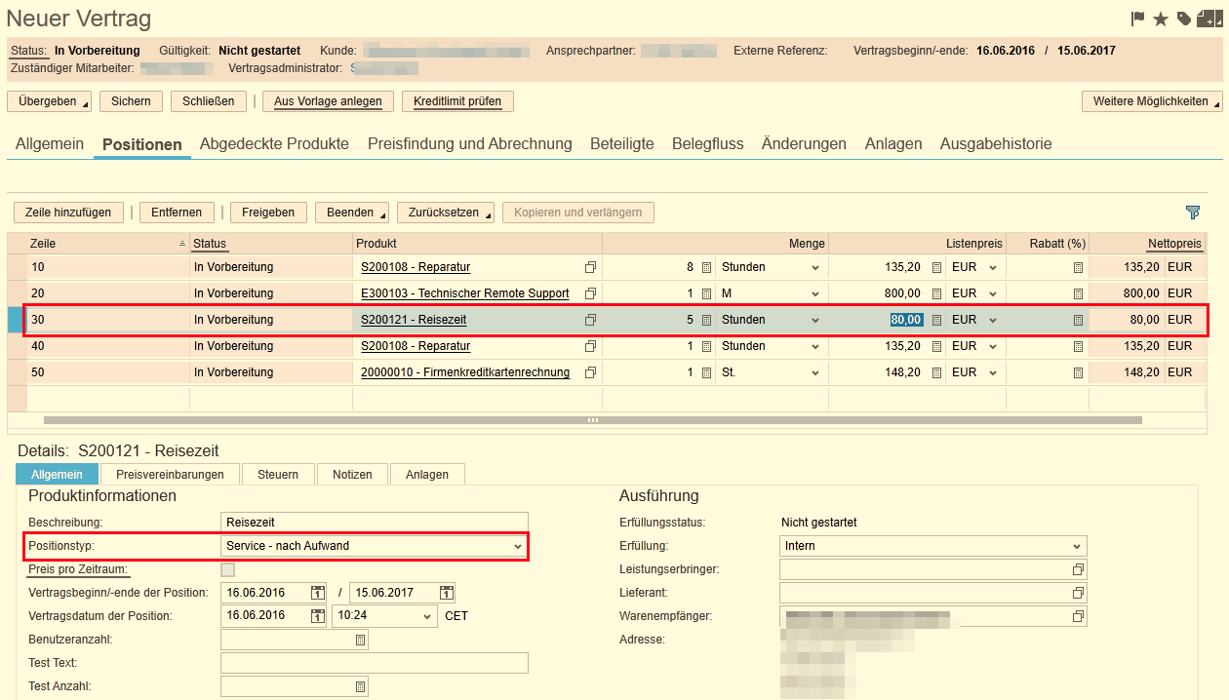Viewport: 1229px width, 700px height.
Task: Open the Beteiligte tab
Action: tap(622, 143)
